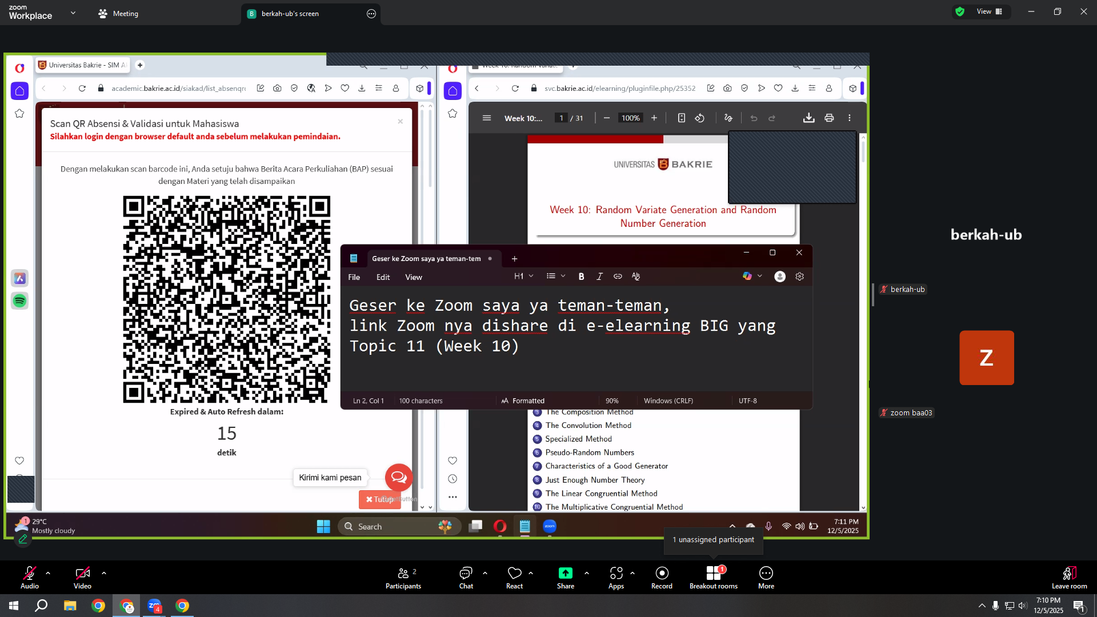1097x617 pixels.
Task: Toggle italic formatting in Notepad
Action: pyautogui.click(x=599, y=277)
